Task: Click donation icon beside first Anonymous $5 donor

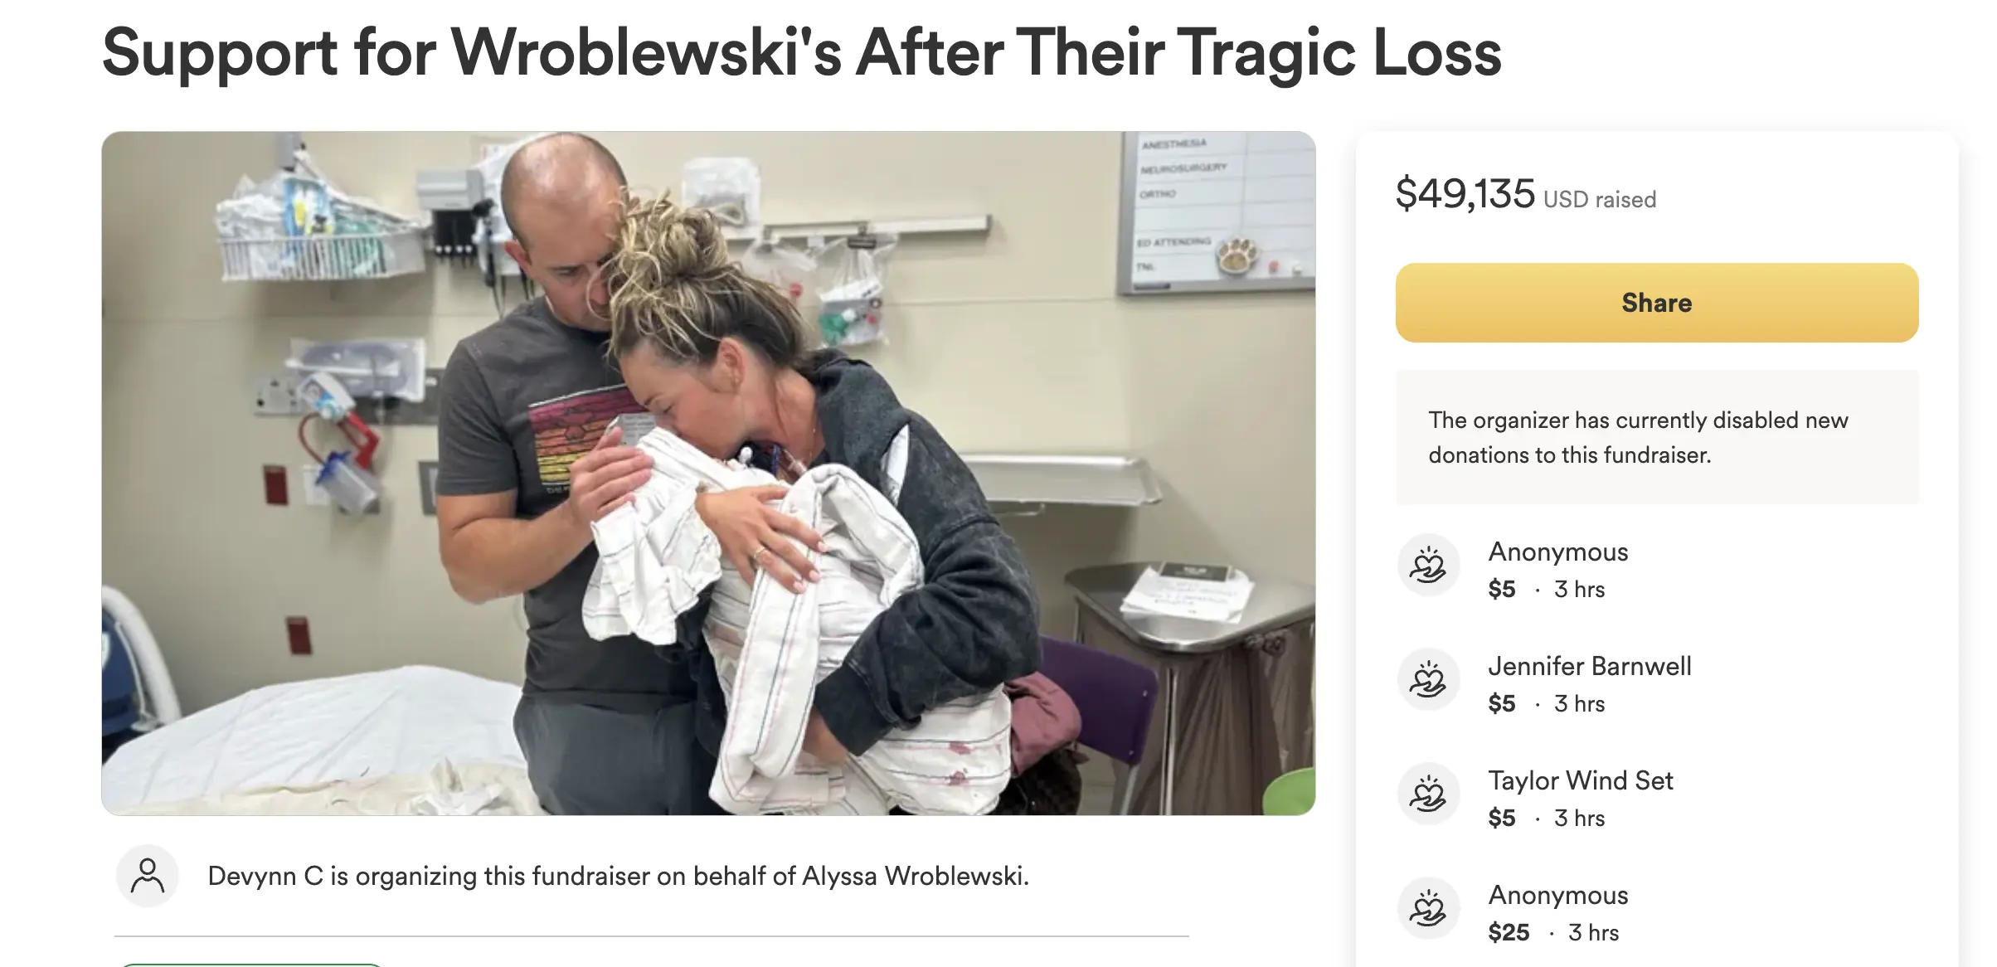Action: (x=1428, y=566)
